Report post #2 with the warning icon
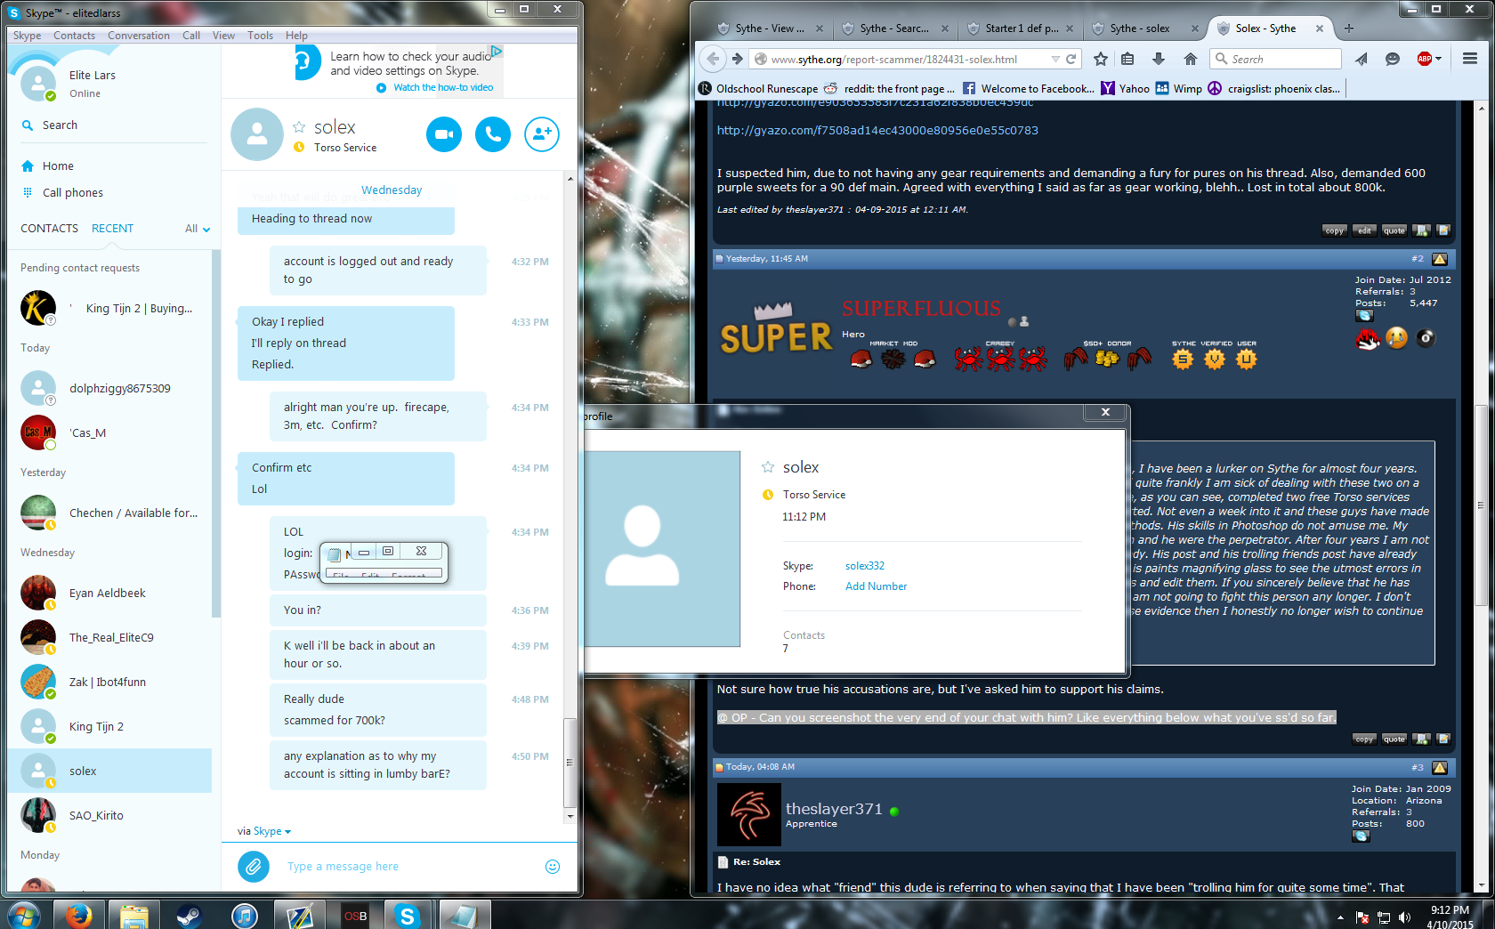 click(1440, 259)
